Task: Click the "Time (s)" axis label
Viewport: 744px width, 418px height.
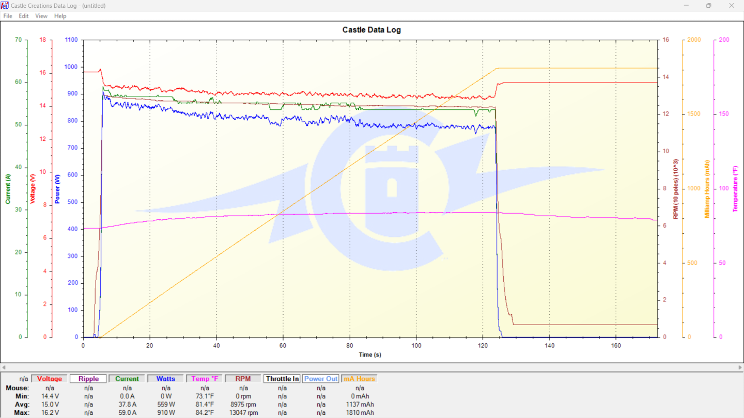Action: coord(370,355)
